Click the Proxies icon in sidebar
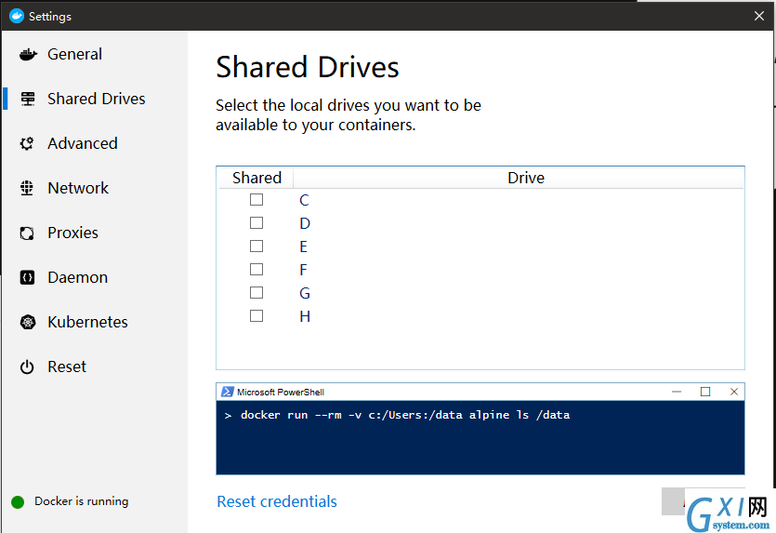Viewport: 776px width, 533px height. (27, 233)
